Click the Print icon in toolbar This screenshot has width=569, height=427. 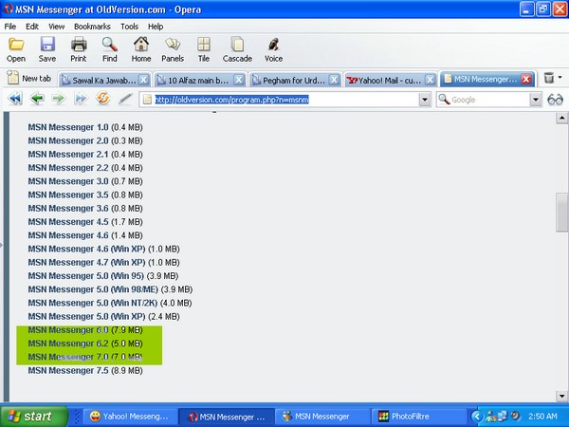(x=78, y=49)
